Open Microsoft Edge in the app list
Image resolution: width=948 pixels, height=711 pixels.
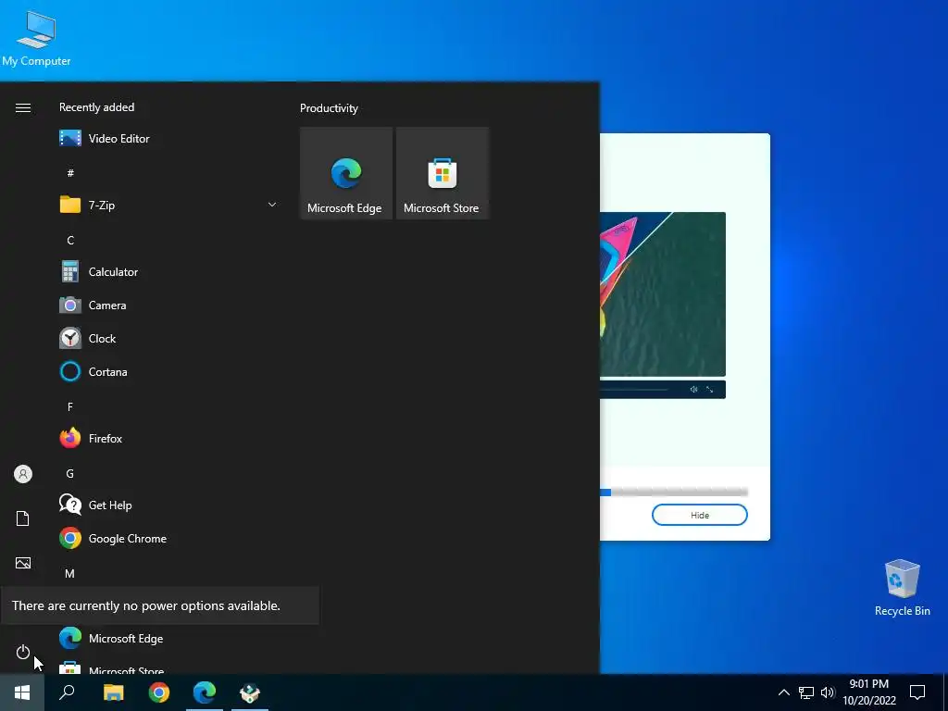pos(169,639)
